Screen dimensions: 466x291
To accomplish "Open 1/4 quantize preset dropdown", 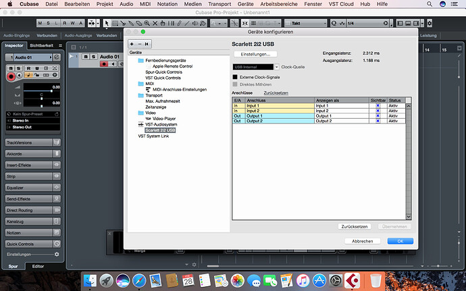I will pos(368,23).
